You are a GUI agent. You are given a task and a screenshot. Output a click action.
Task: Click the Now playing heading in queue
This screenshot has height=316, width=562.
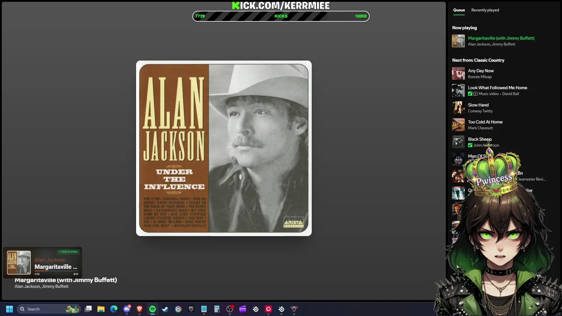click(x=465, y=28)
